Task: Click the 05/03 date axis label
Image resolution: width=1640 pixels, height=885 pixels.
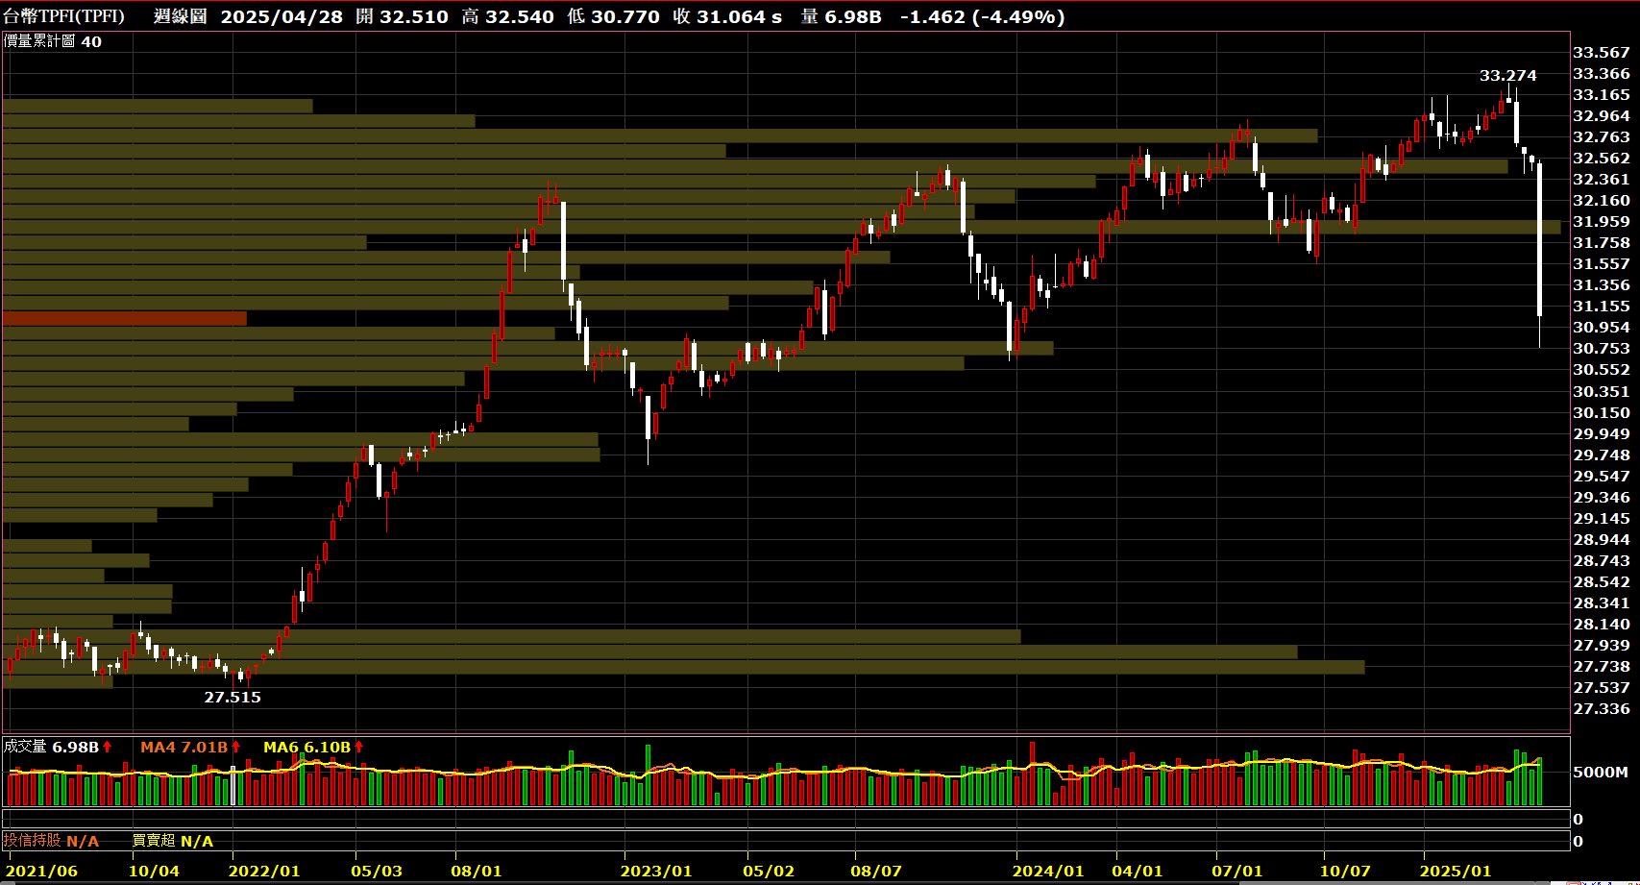Action: pos(377,871)
